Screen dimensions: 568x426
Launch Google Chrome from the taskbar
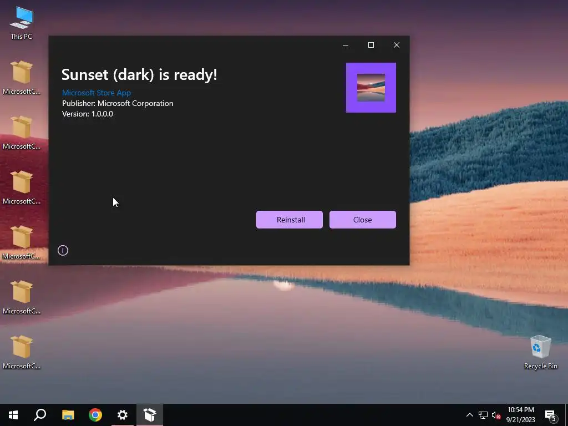coord(95,415)
